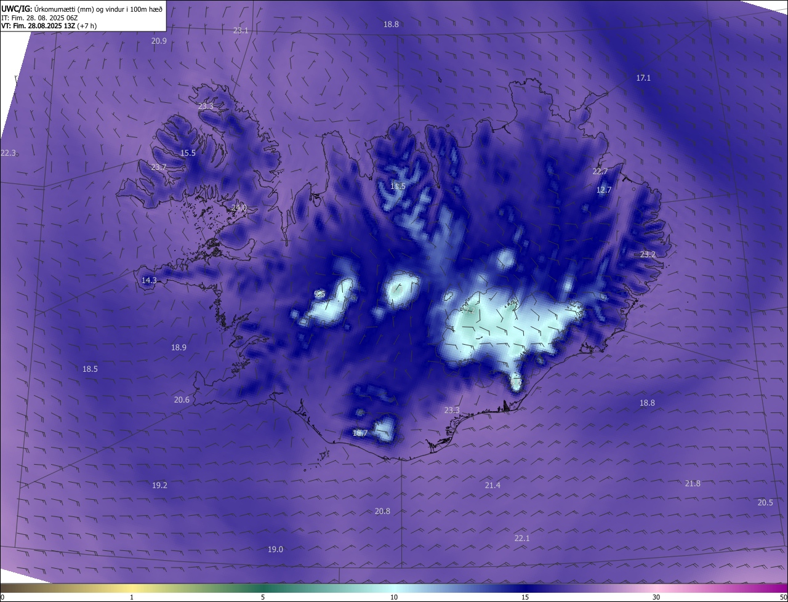Click the '21.8' wind value label
Screen dimensions: 788x602
point(693,483)
